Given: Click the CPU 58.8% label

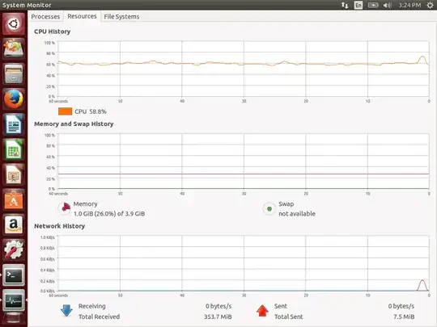Looking at the screenshot, I should [91, 111].
